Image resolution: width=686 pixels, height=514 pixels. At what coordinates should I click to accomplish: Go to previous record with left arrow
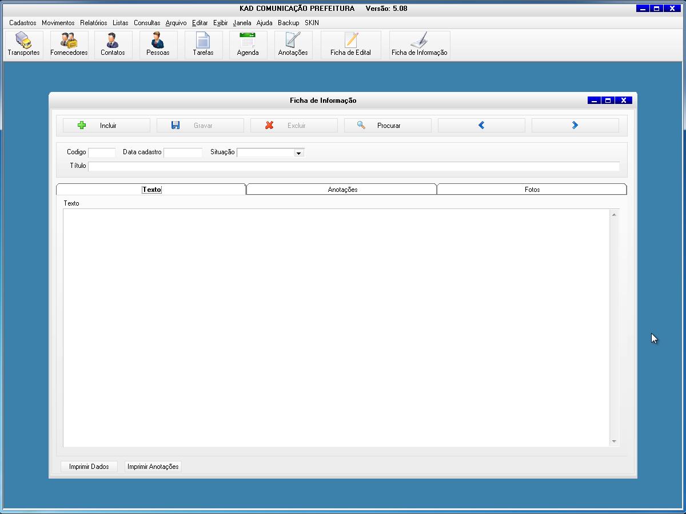point(481,125)
